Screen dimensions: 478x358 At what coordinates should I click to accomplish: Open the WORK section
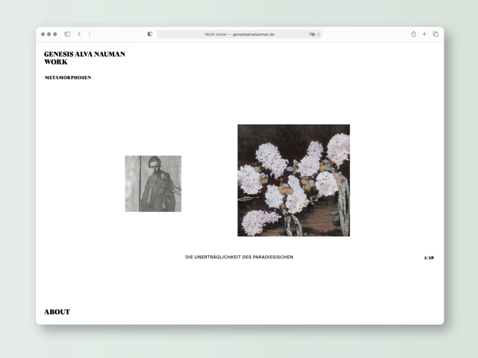[56, 62]
